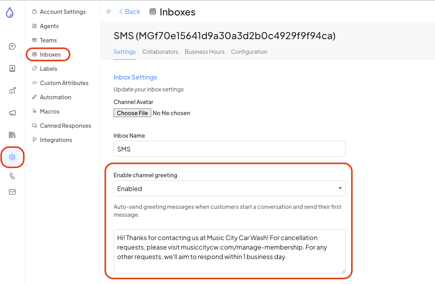Switch to the Business Hours tab
This screenshot has height=284, width=435.
[205, 52]
